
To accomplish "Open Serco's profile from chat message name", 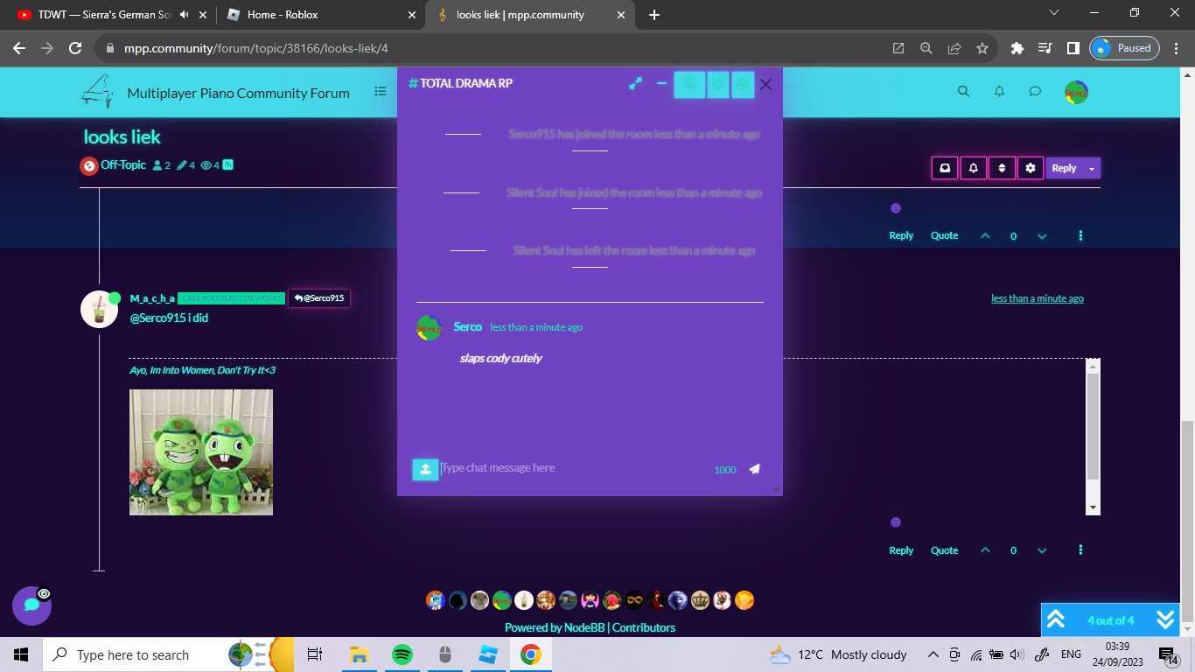I will coord(468,326).
